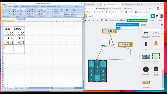Open the Name Box dropdown showing A7

click(16, 19)
